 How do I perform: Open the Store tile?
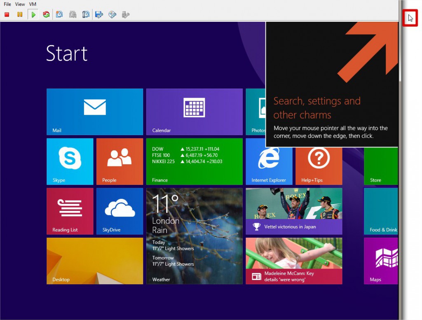(x=381, y=166)
